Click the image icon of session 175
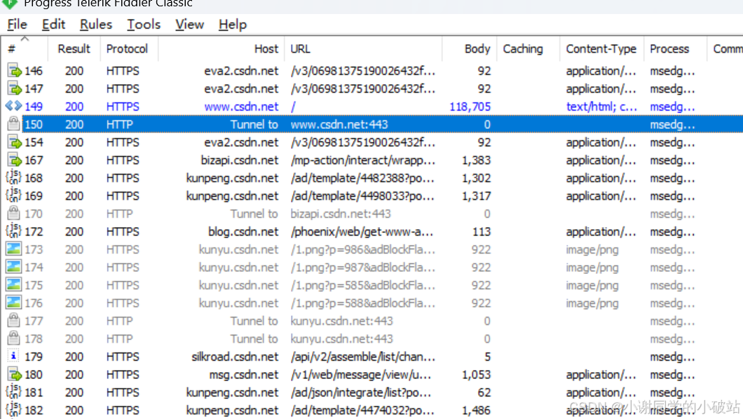The width and height of the screenshot is (743, 419). coord(14,285)
